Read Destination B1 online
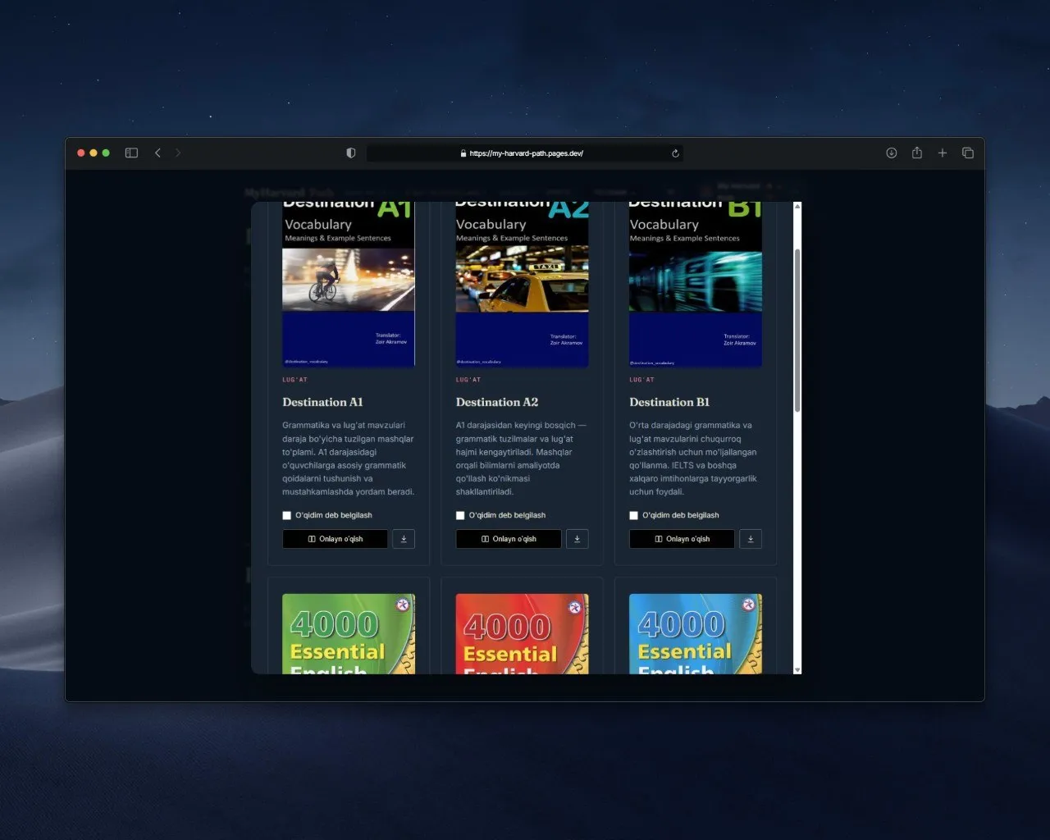The height and width of the screenshot is (840, 1050). point(682,539)
